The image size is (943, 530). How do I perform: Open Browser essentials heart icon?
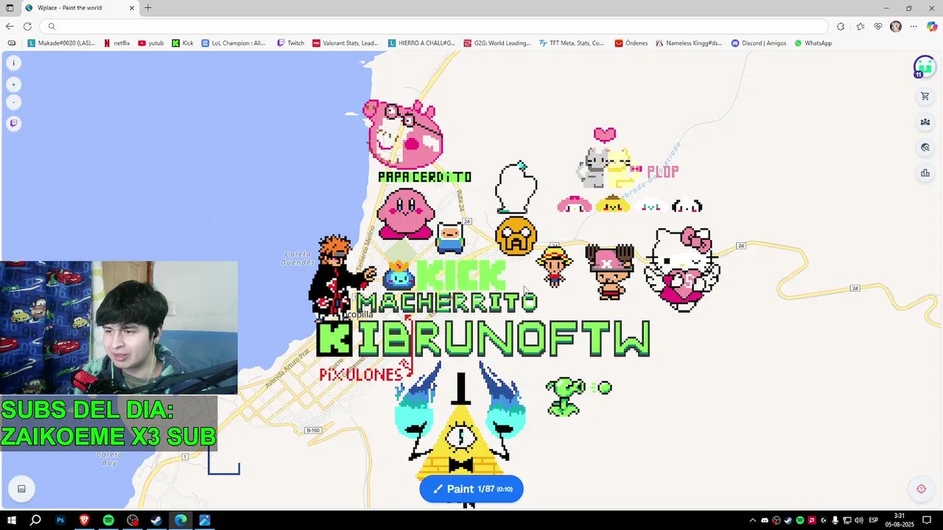(x=878, y=26)
